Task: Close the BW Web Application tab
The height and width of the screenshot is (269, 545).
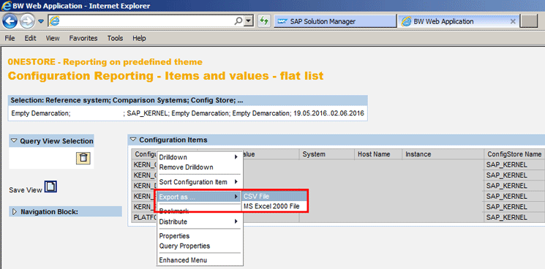Action: (x=512, y=21)
